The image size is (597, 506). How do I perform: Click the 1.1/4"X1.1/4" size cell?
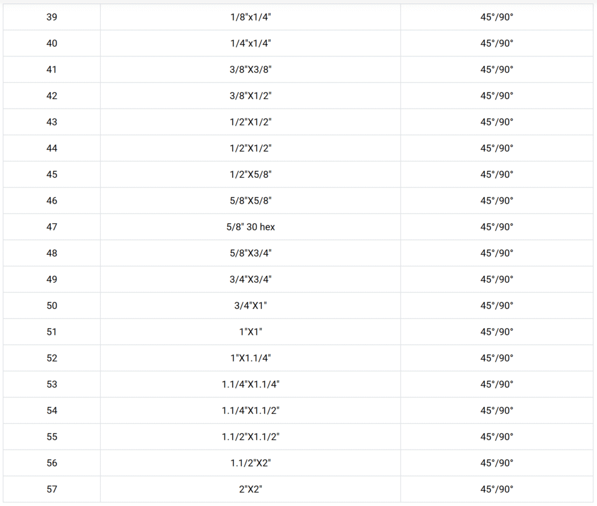pos(251,384)
